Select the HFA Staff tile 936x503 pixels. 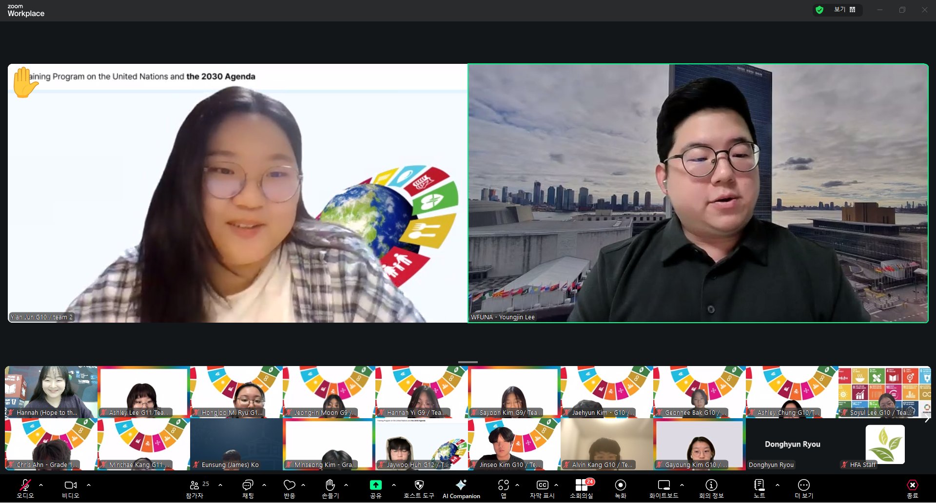885,444
